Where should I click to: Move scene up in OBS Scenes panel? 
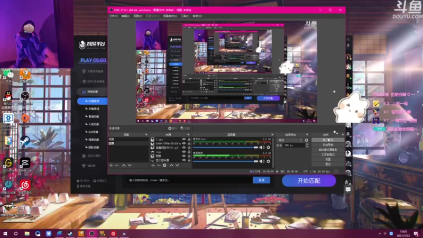click(x=124, y=165)
